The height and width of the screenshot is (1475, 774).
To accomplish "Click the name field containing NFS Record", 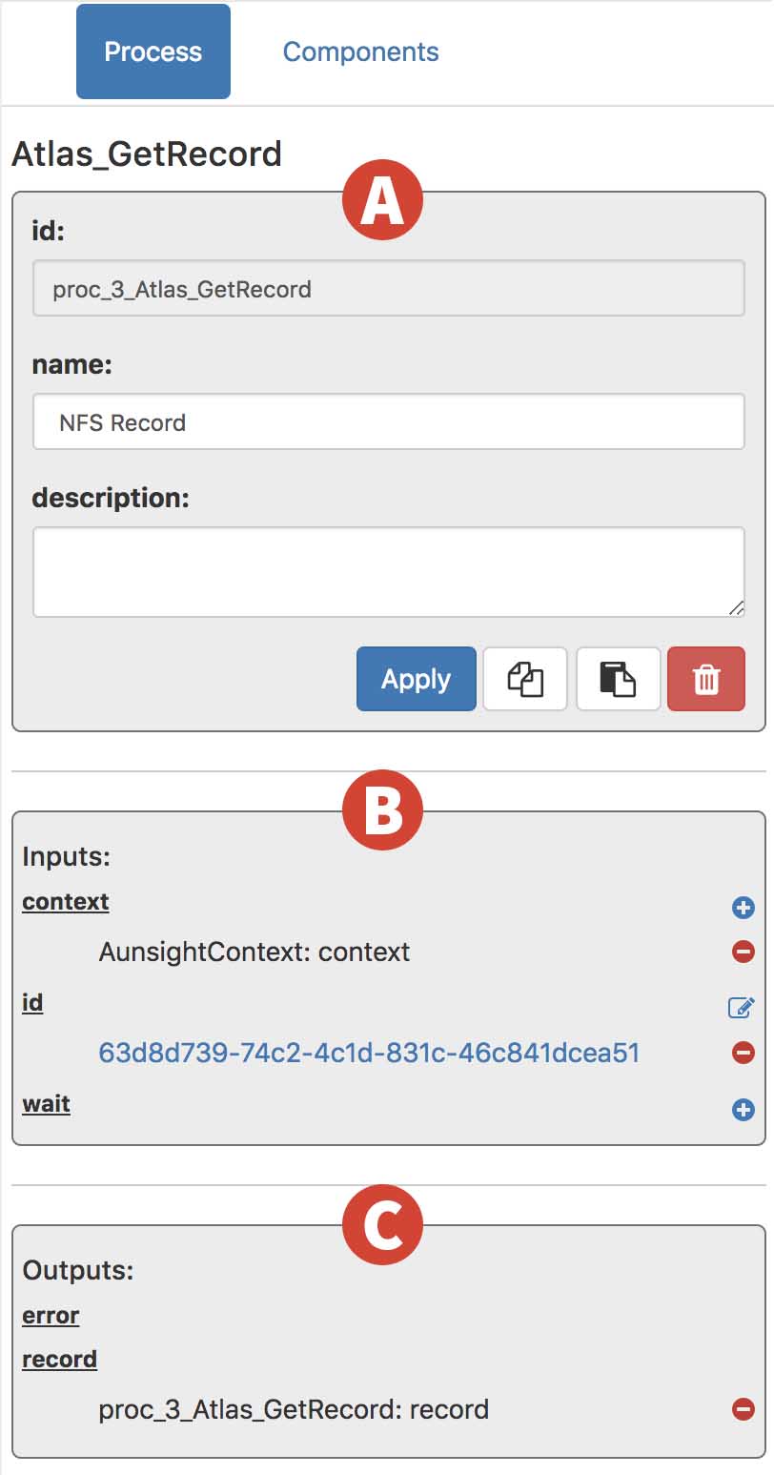I will click(389, 421).
